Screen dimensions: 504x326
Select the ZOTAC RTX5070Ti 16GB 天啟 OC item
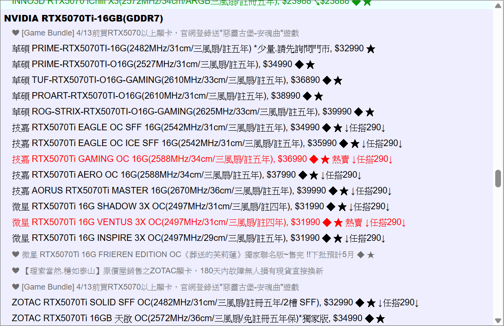(x=199, y=318)
